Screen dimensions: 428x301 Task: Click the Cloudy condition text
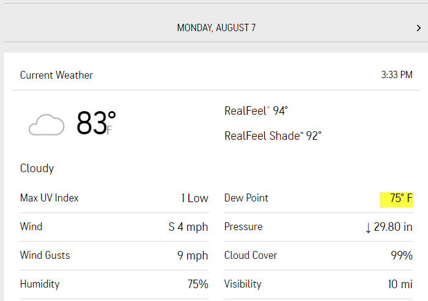(37, 169)
